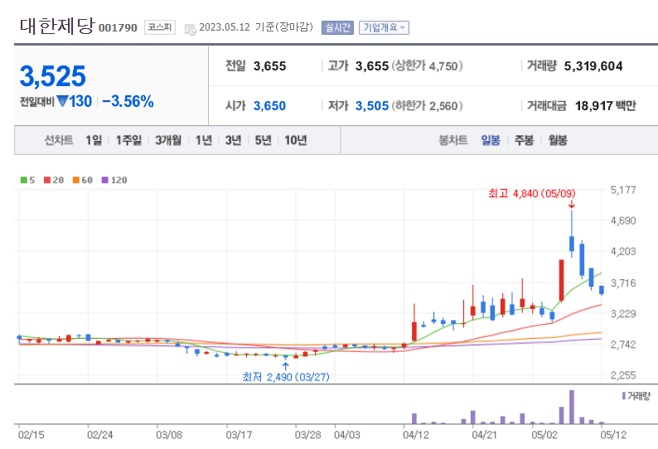
Task: Click the long red candle before the peak
Action: [x=562, y=280]
